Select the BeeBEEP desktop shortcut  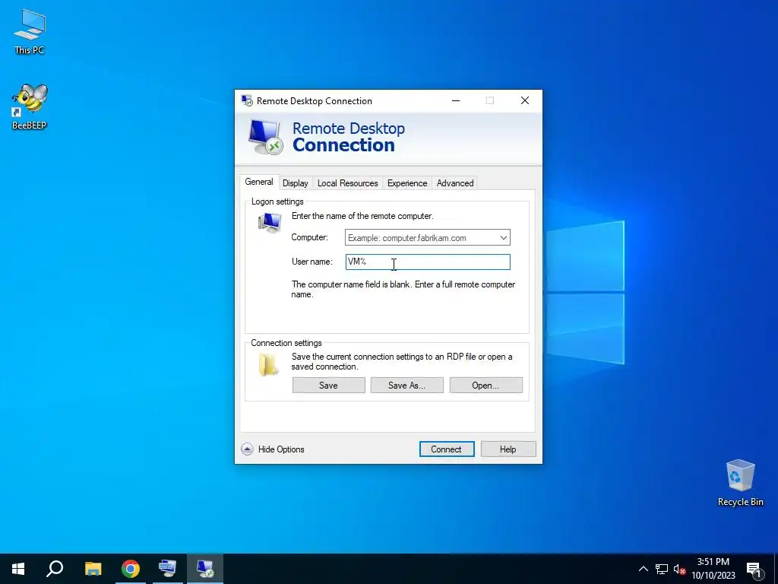tap(30, 106)
